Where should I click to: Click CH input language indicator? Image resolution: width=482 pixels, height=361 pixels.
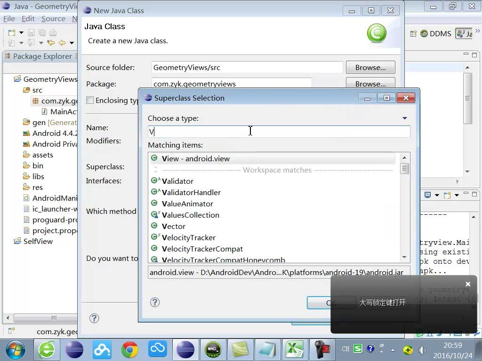pos(345,349)
